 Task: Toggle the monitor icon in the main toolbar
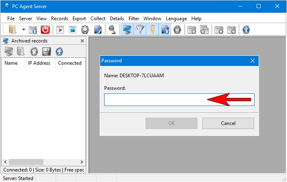[127, 30]
